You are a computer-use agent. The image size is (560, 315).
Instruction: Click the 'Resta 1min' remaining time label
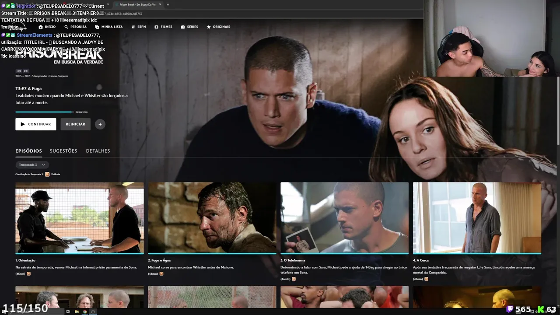[x=81, y=112]
